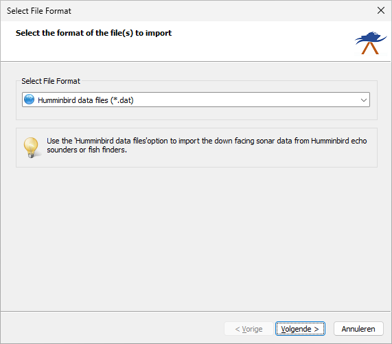Click empty space inside the Select File Format group

point(196,113)
